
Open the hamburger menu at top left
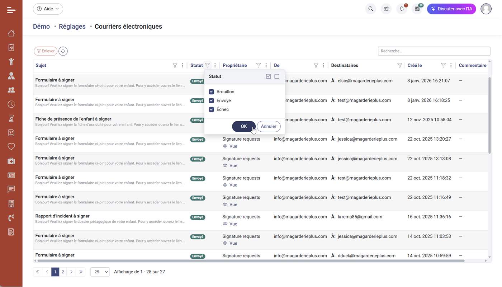click(11, 10)
